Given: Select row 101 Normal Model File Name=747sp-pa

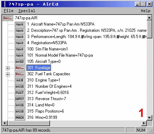Looking at the screenshot, I should pyautogui.click(x=60, y=55).
